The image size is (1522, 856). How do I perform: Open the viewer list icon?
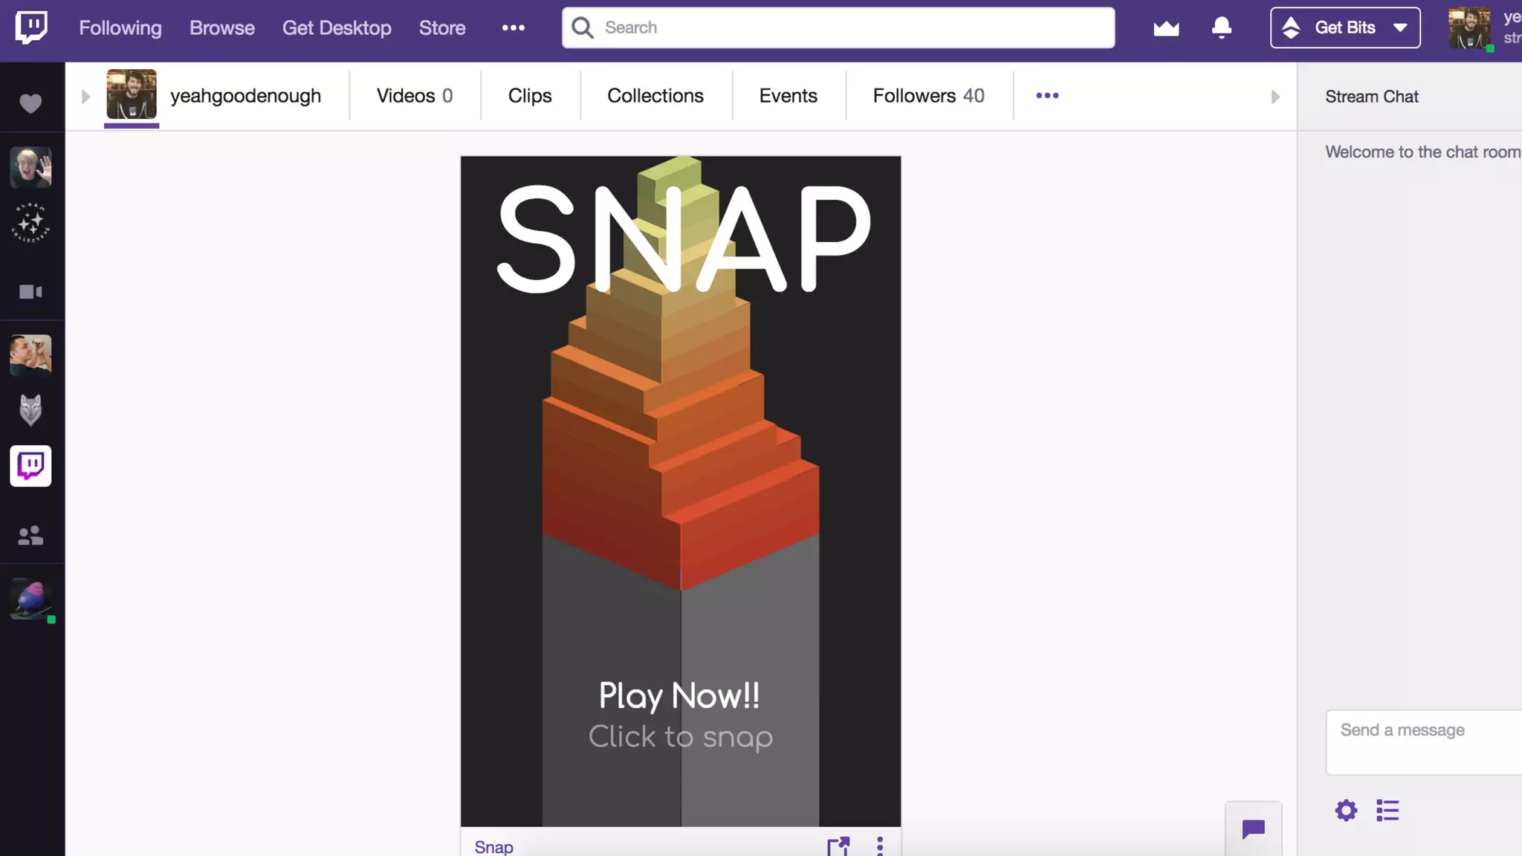[x=1387, y=810]
